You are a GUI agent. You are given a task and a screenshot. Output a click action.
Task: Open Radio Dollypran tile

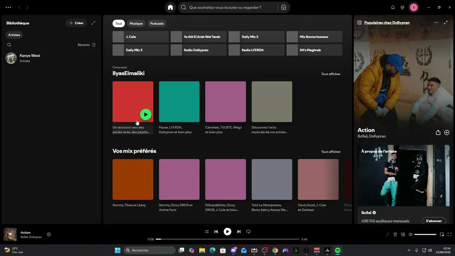198,50
